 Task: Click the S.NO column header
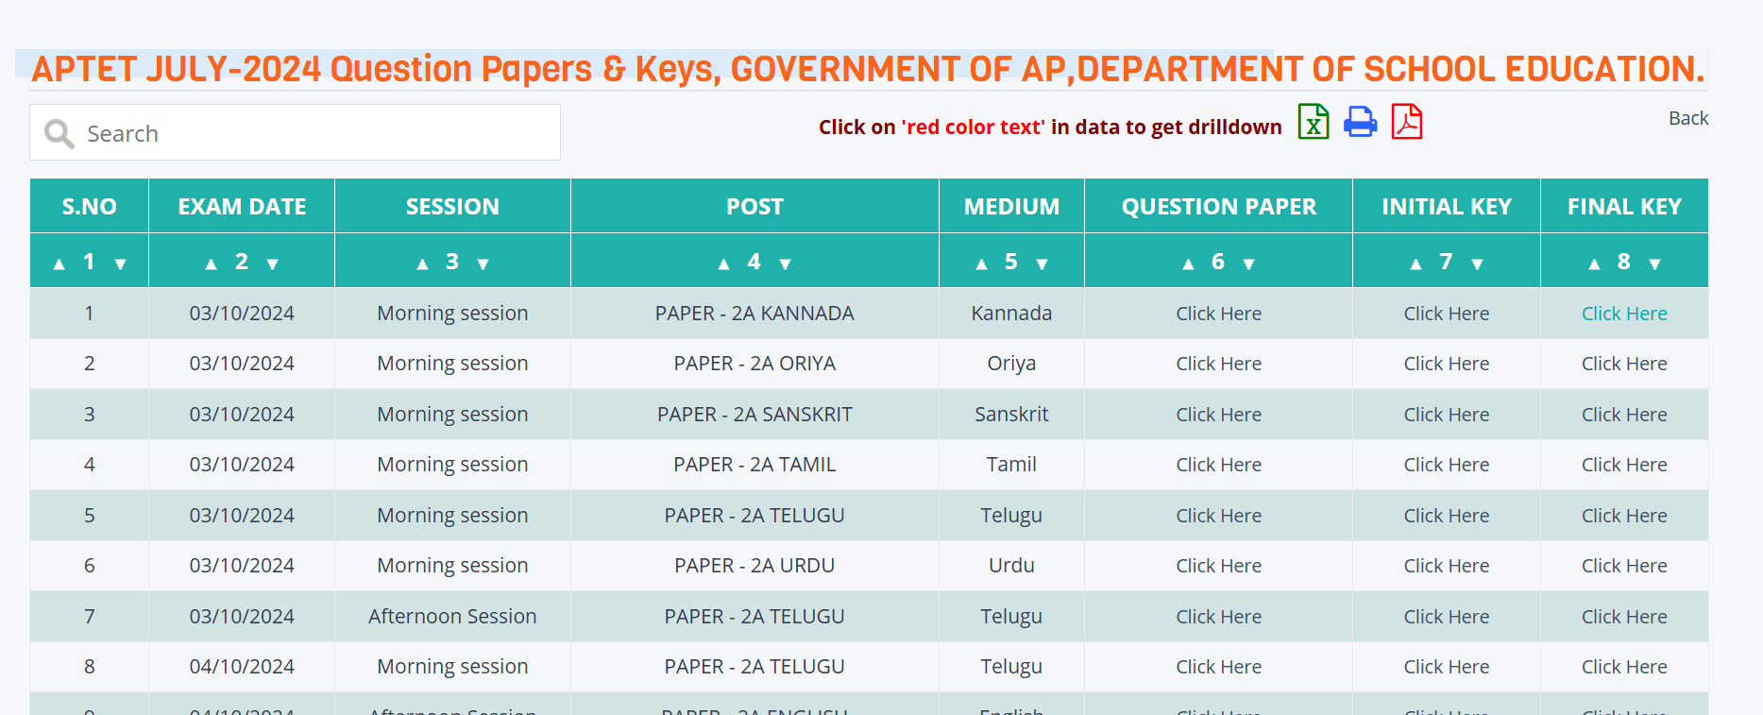[89, 206]
